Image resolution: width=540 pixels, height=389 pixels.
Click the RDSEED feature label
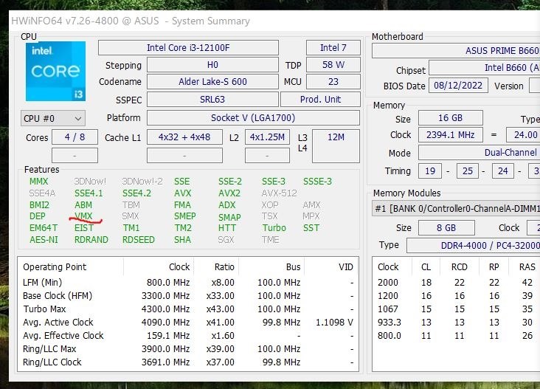pos(139,240)
